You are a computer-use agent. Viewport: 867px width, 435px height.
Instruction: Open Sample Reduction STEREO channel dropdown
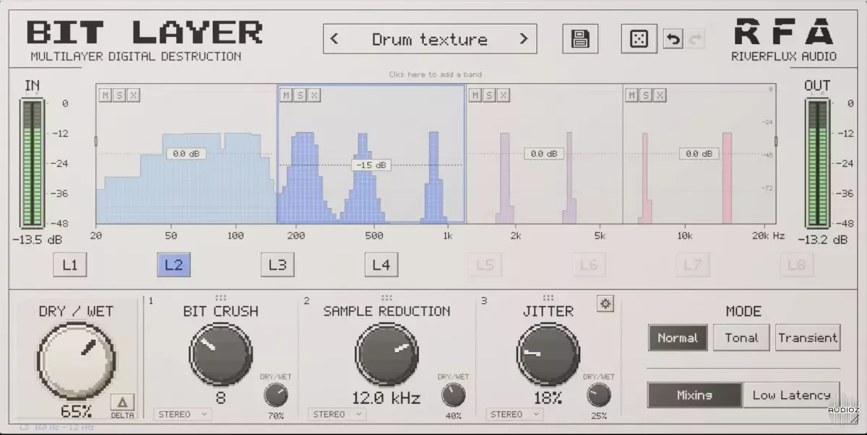point(337,414)
